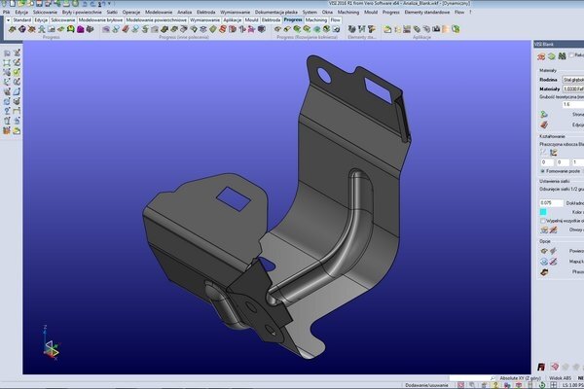
Task: Switch to the Mould toolbar tab
Action: pos(251,20)
